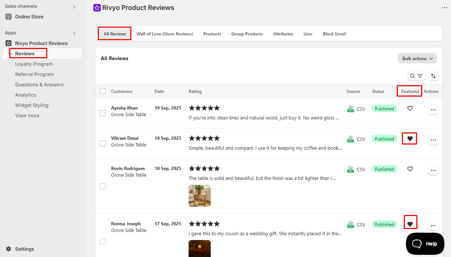Select Ayesha Khan's review checkbox
This screenshot has height=257, width=451.
103,113
